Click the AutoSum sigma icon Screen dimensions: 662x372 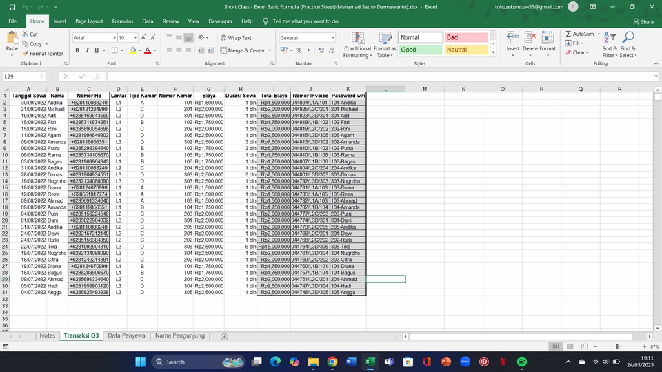point(568,34)
